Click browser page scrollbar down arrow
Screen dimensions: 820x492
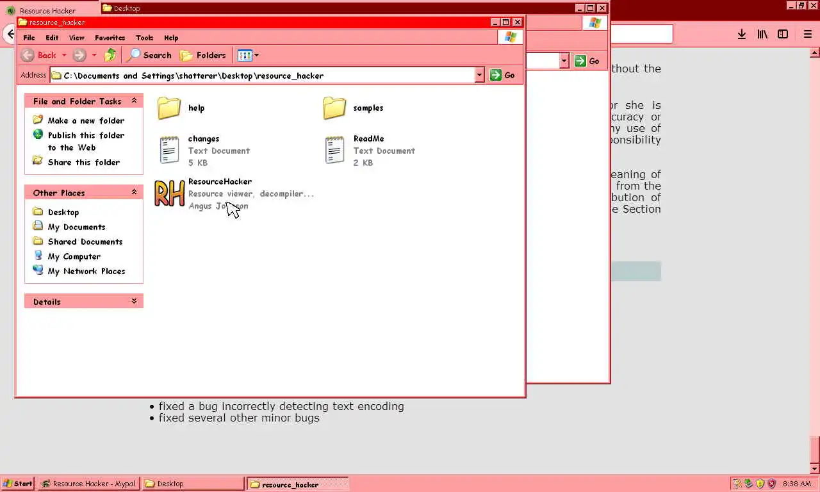coord(815,469)
